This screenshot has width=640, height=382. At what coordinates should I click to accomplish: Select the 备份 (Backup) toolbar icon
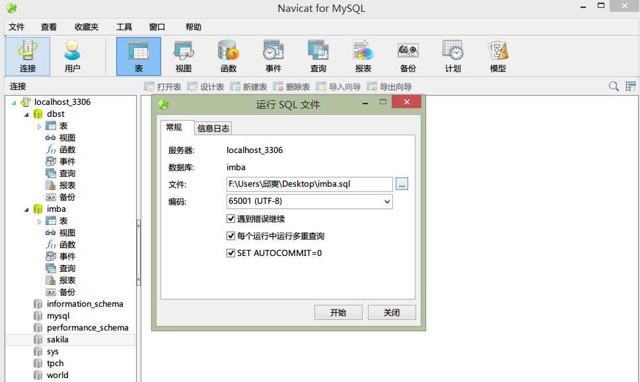click(408, 56)
